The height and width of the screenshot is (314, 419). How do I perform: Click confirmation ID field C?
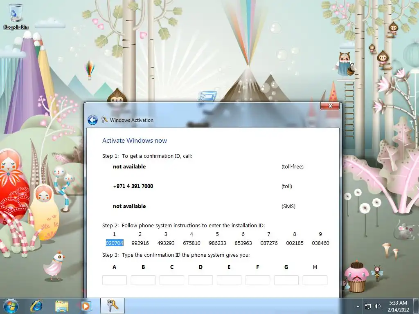point(172,280)
